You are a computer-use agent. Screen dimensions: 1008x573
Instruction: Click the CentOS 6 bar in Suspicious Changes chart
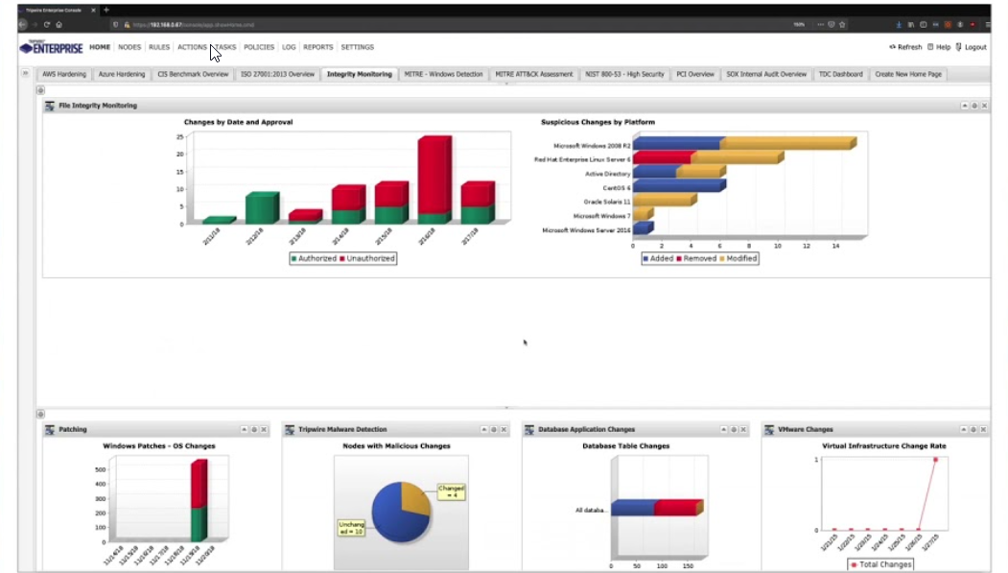point(679,186)
